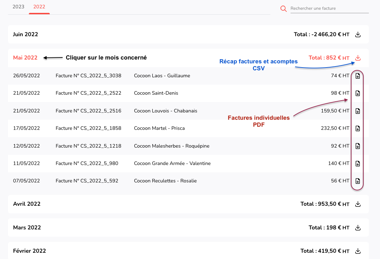Download Avril 2022 CSV recap
This screenshot has width=380, height=259.
pyautogui.click(x=358, y=204)
